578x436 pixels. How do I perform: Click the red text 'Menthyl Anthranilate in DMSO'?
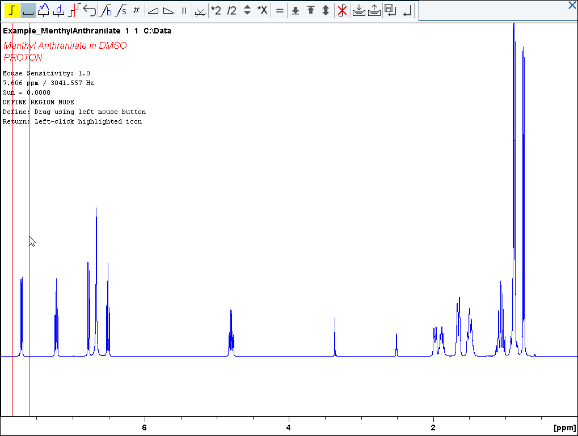65,46
